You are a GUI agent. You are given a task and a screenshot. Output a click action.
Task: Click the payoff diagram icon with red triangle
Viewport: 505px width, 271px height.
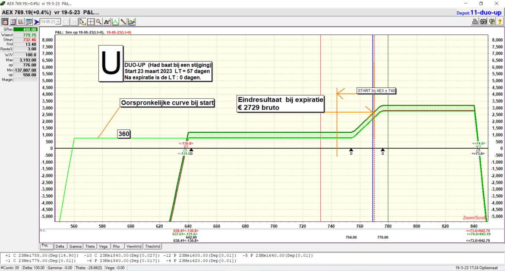[21, 22]
